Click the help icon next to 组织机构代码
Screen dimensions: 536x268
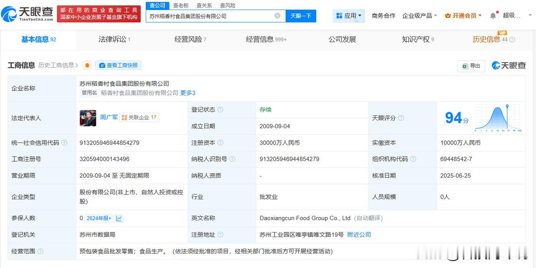(413, 159)
